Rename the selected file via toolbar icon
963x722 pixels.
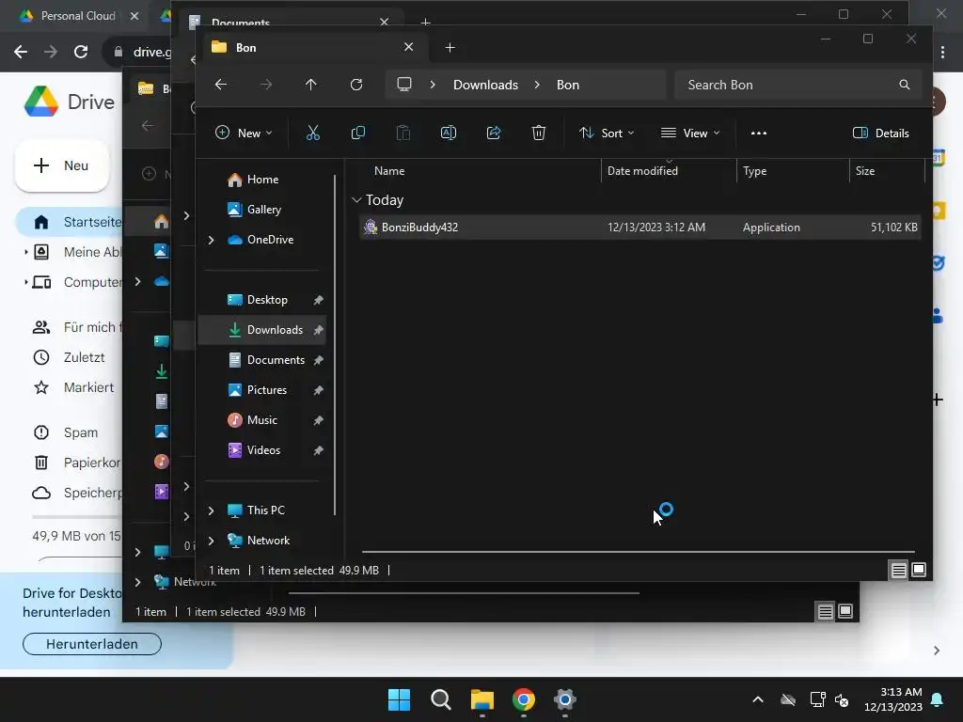point(449,133)
